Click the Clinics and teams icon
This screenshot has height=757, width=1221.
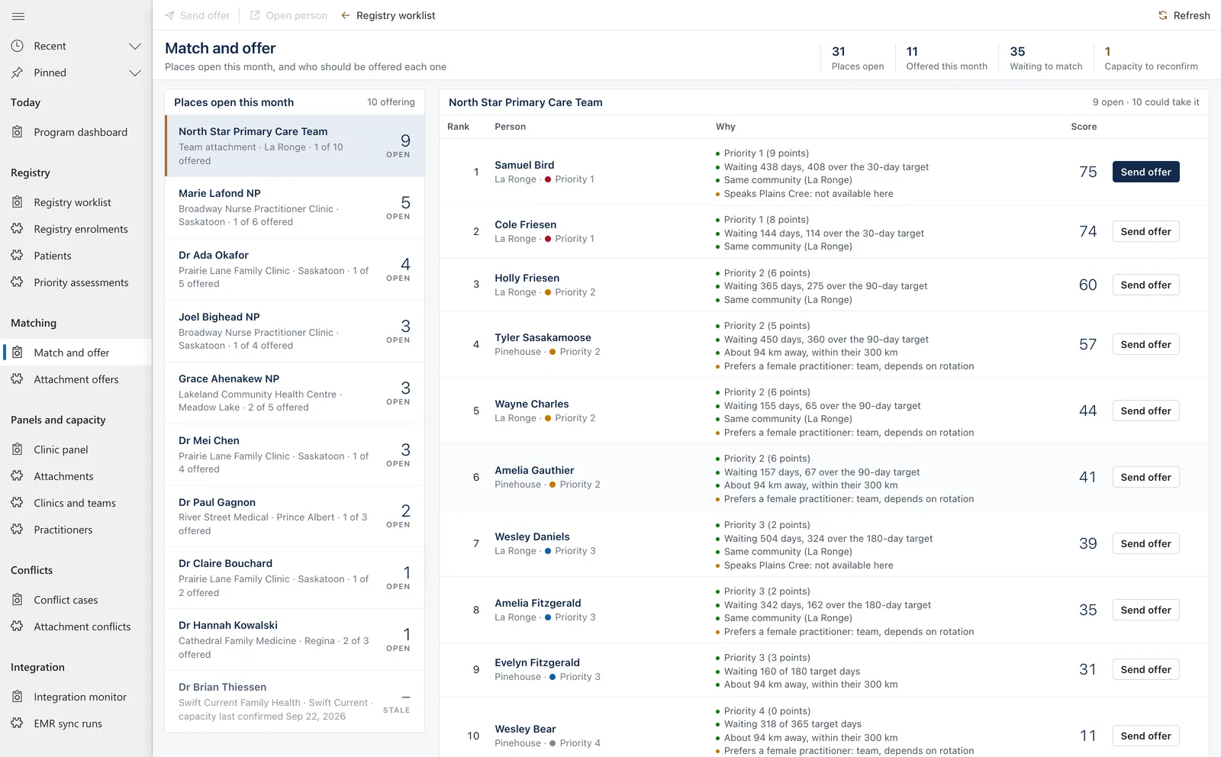pos(17,503)
